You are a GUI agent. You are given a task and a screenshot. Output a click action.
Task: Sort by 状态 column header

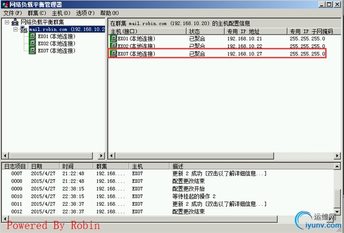(205, 32)
